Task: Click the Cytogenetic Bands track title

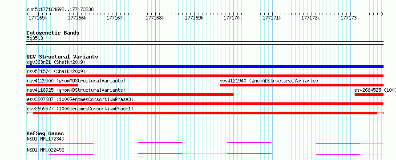Action: coord(53,33)
